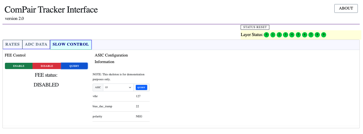Click layer status indicator 5
This screenshot has height=134, width=363.
pyautogui.click(x=298, y=35)
